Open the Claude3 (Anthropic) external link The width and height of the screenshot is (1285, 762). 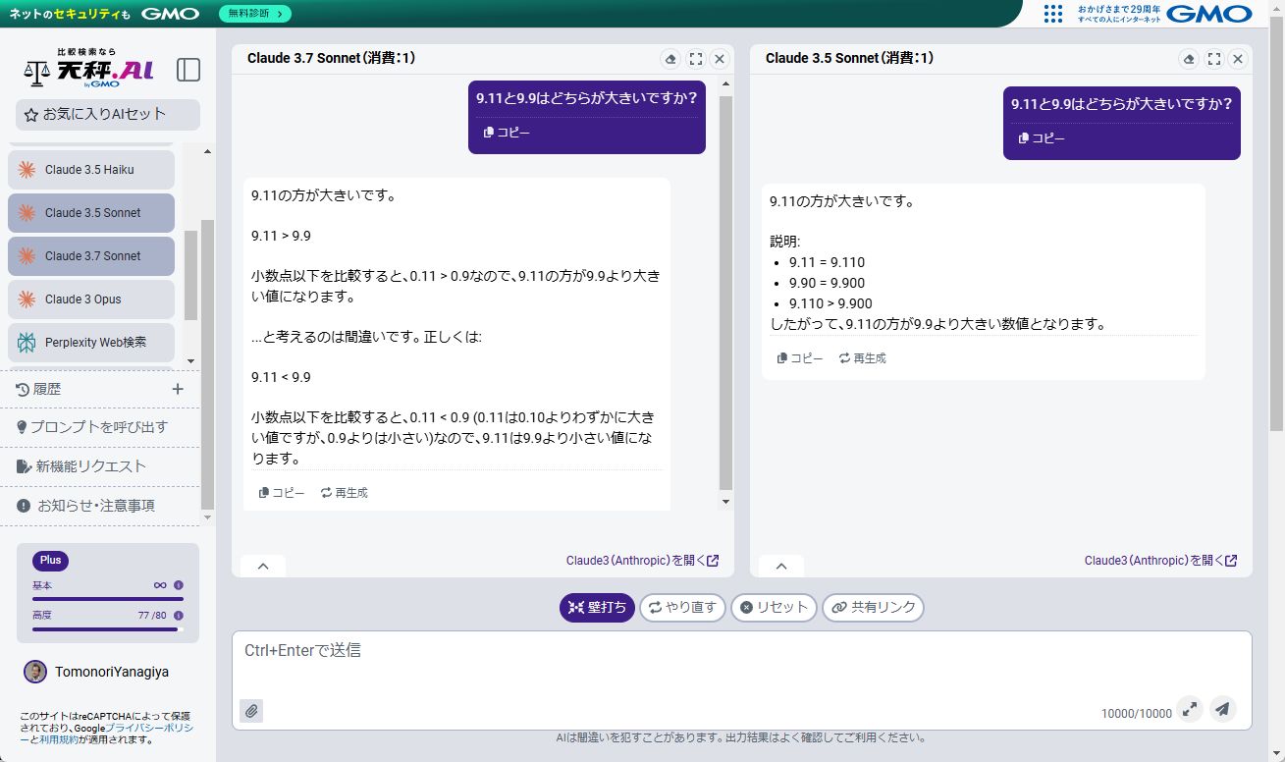[x=641, y=560]
